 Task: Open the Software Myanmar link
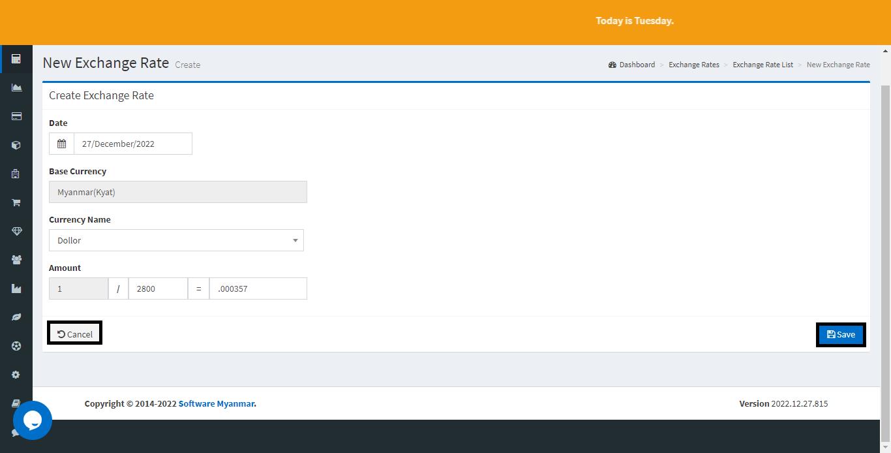click(x=217, y=403)
